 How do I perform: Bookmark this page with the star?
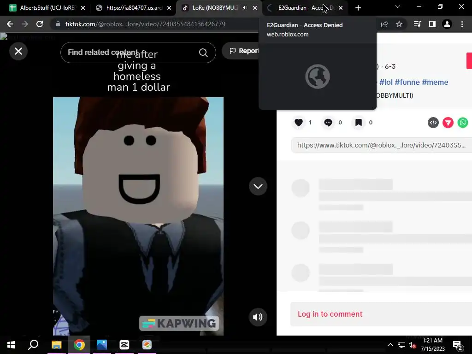point(399,24)
